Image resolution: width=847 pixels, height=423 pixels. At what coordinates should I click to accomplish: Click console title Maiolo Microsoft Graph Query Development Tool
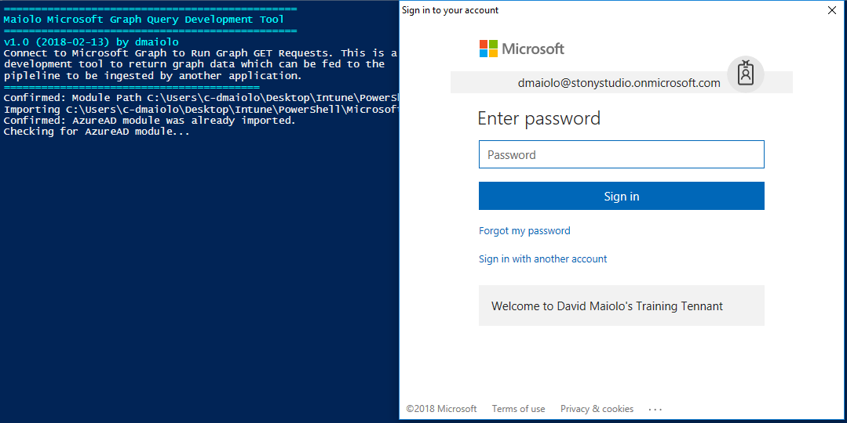144,20
